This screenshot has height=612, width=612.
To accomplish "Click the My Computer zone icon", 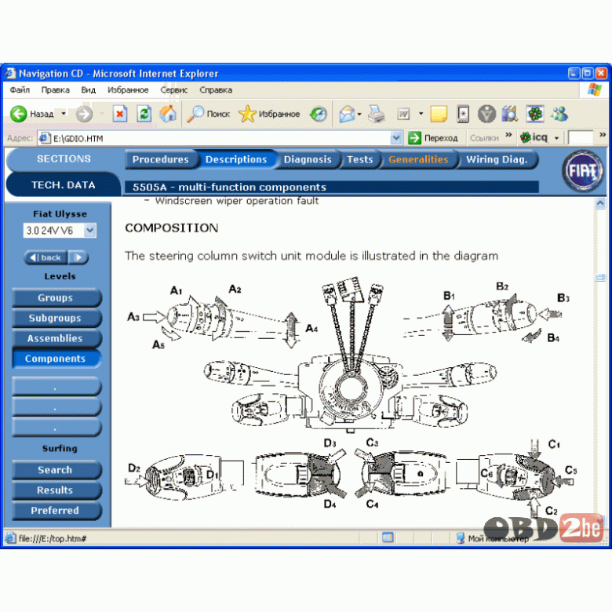I will pos(460,538).
